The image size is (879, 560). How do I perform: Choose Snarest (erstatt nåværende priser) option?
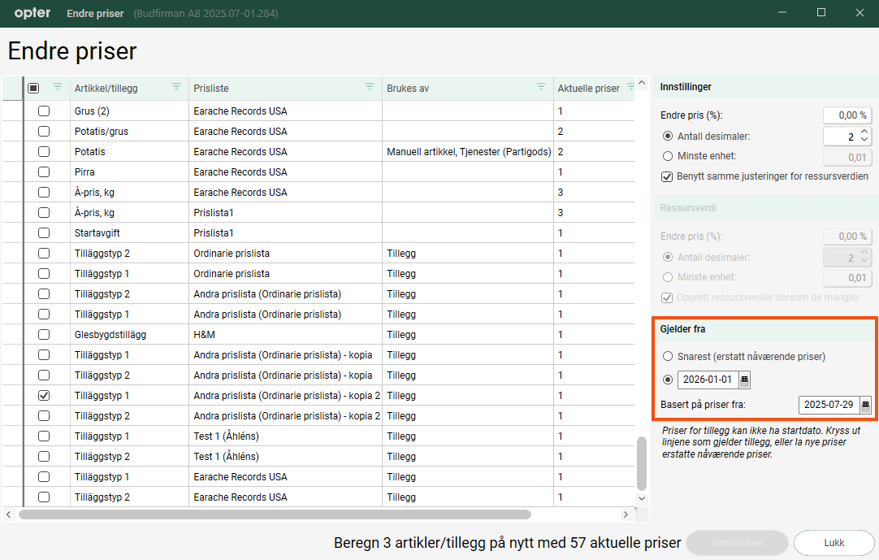(x=668, y=357)
